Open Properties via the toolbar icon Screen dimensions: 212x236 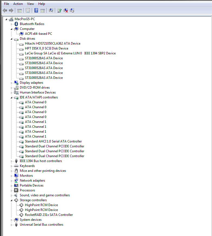[x=28, y=11]
